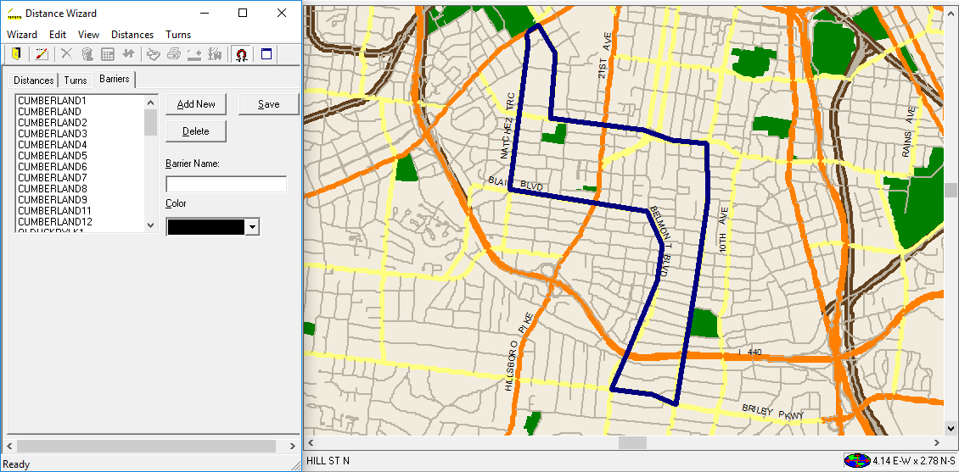
Task: Click the Barrier Name text field
Action: click(226, 184)
